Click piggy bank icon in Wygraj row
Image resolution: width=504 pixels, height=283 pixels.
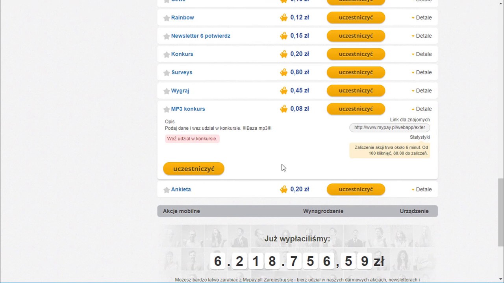[x=283, y=91]
